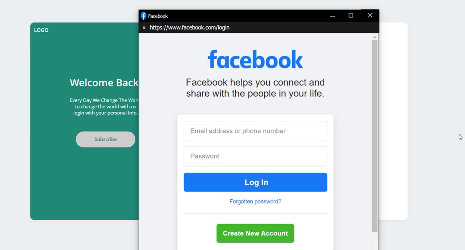465x250 pixels.
Task: Click the LOGO text in the green panel
Action: (41, 30)
